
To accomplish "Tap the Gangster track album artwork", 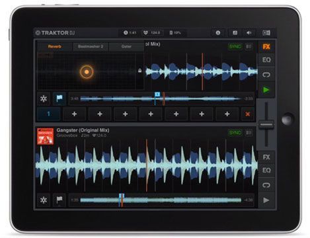I will tap(45, 136).
